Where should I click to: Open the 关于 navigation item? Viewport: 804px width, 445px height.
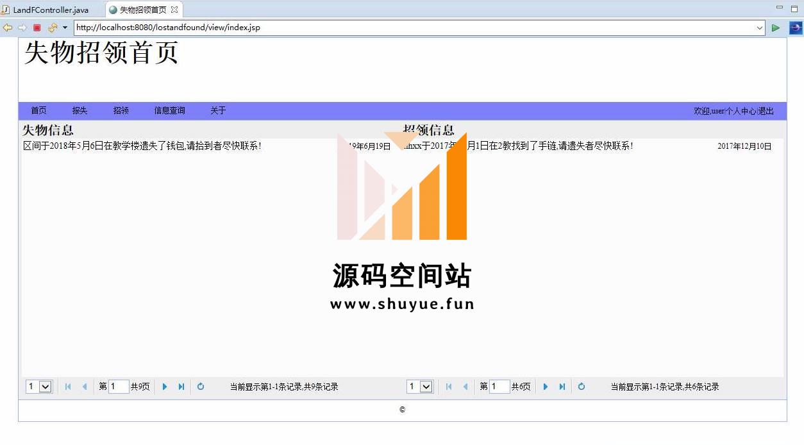coord(218,110)
